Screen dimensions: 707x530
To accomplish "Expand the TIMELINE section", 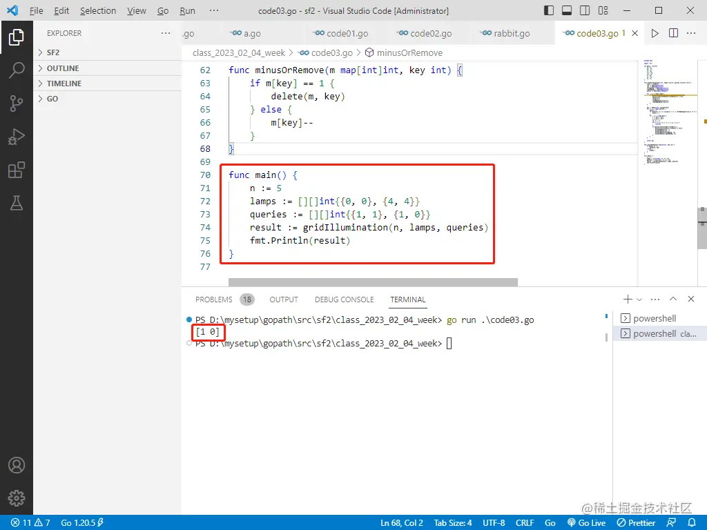I will [x=107, y=84].
